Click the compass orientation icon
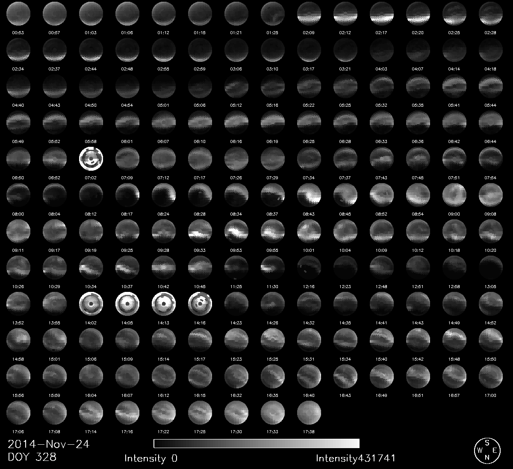Image resolution: width=513 pixels, height=469 pixels. (487, 450)
